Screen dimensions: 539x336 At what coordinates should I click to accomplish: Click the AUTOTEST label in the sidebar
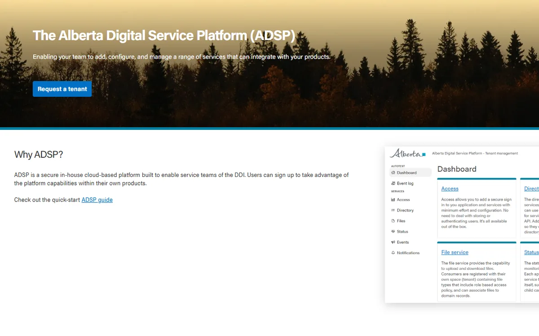[x=398, y=166]
